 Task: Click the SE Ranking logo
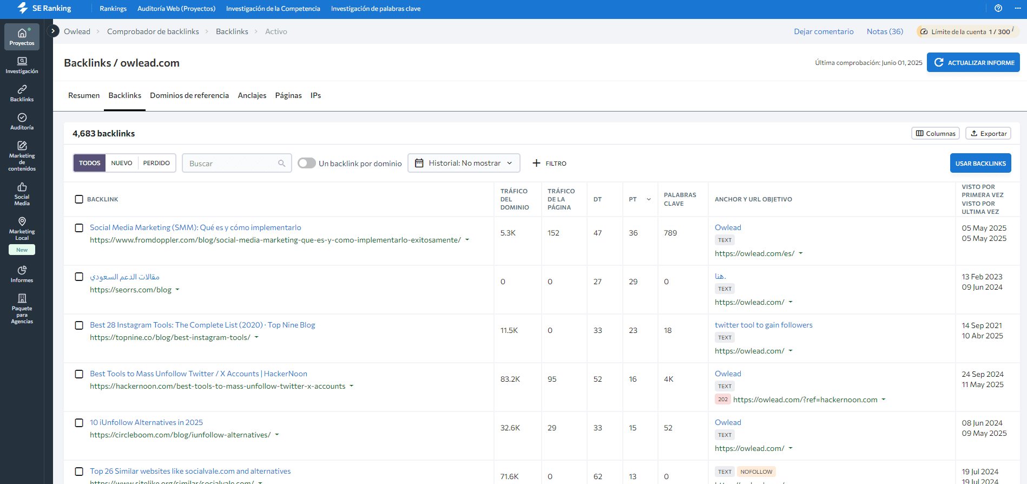coord(44,8)
